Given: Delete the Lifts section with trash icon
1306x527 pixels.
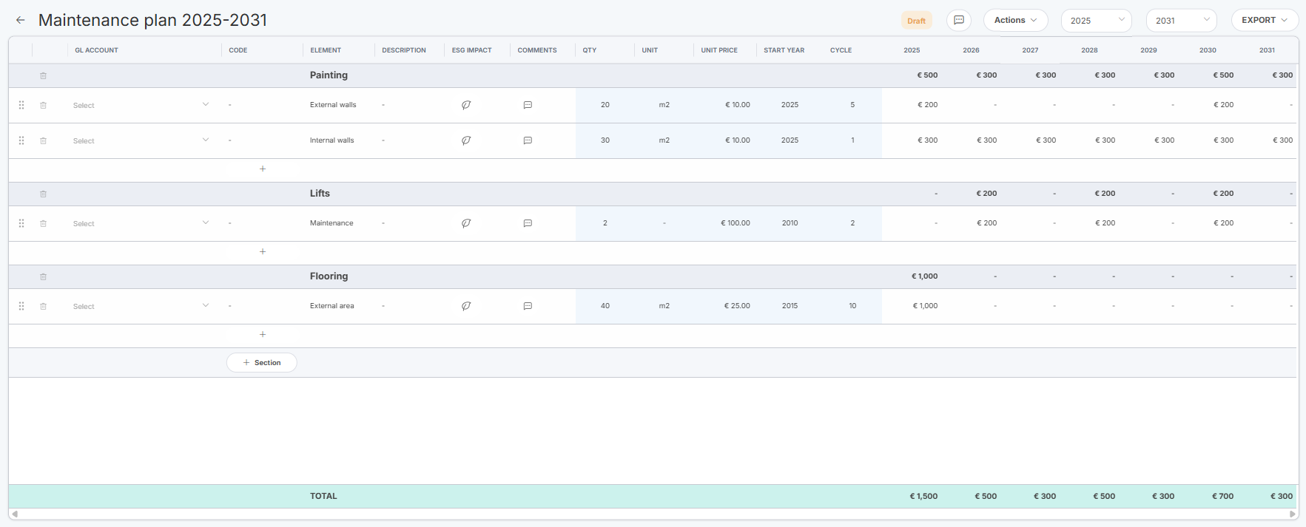Looking at the screenshot, I should (x=43, y=194).
